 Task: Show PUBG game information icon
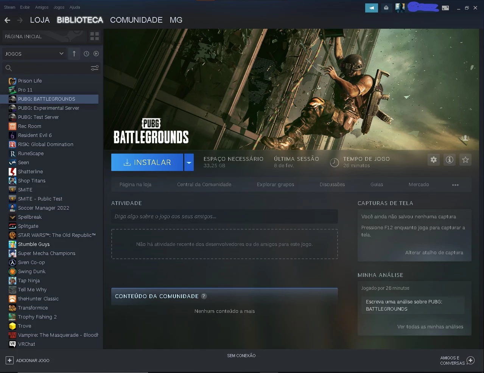click(450, 160)
